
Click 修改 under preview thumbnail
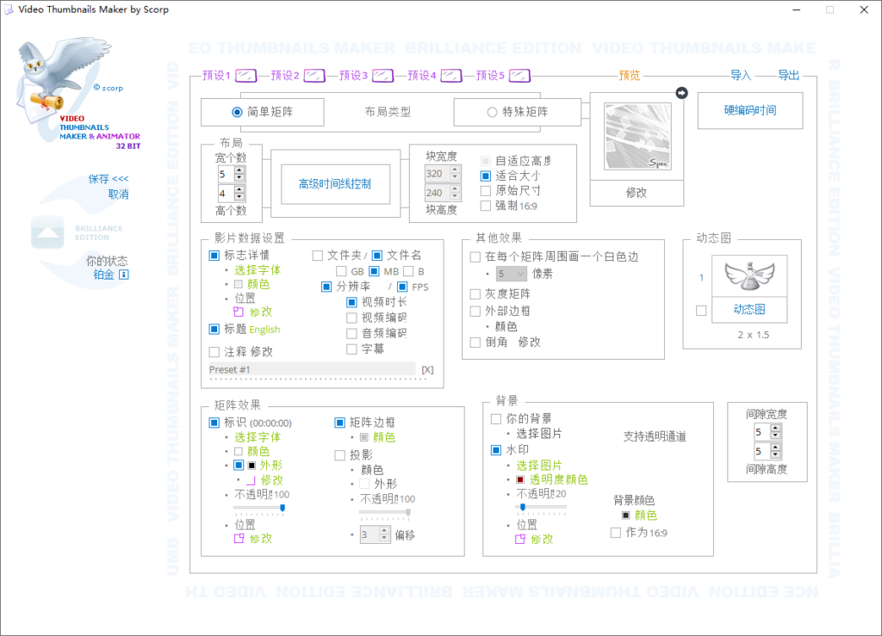[637, 193]
